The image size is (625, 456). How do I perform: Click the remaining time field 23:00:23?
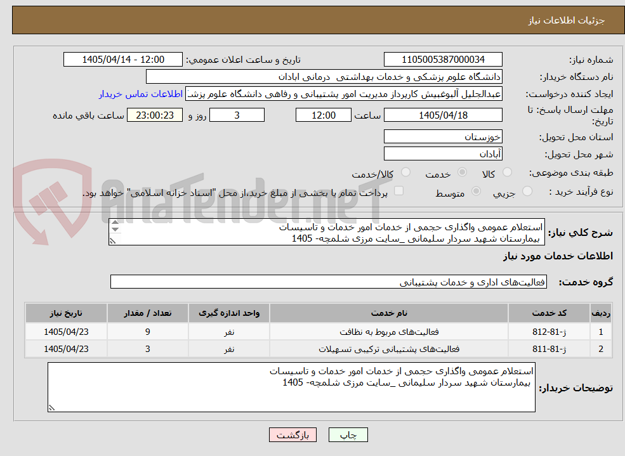click(x=155, y=115)
